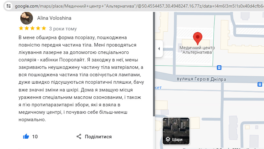Open the Шари map layers thumbnail

tap(176, 131)
